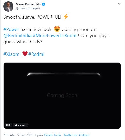Click the red heart emoji

[x=25, y=54]
